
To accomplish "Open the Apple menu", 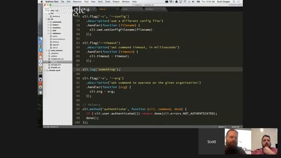I will point(42,2).
